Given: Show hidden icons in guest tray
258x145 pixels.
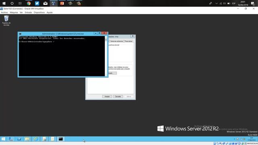Looking at the screenshot, I should [234, 139].
